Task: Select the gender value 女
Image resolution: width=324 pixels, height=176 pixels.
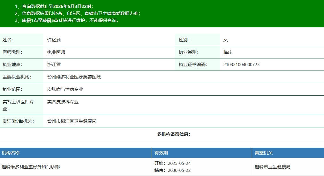Action: pyautogui.click(x=226, y=40)
